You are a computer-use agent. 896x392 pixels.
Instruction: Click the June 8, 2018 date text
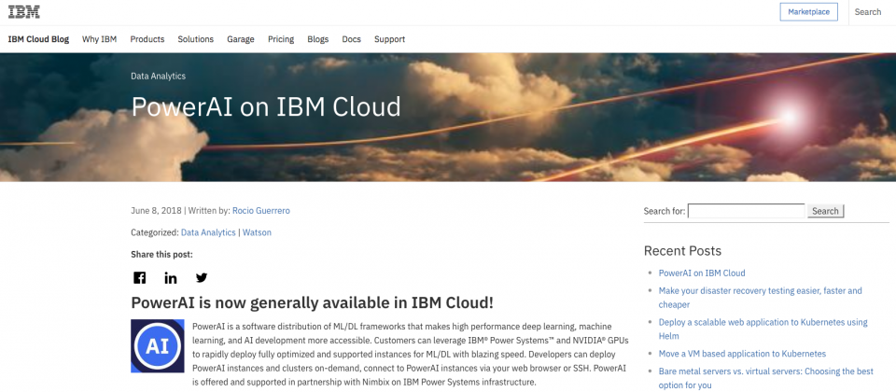pyautogui.click(x=156, y=211)
